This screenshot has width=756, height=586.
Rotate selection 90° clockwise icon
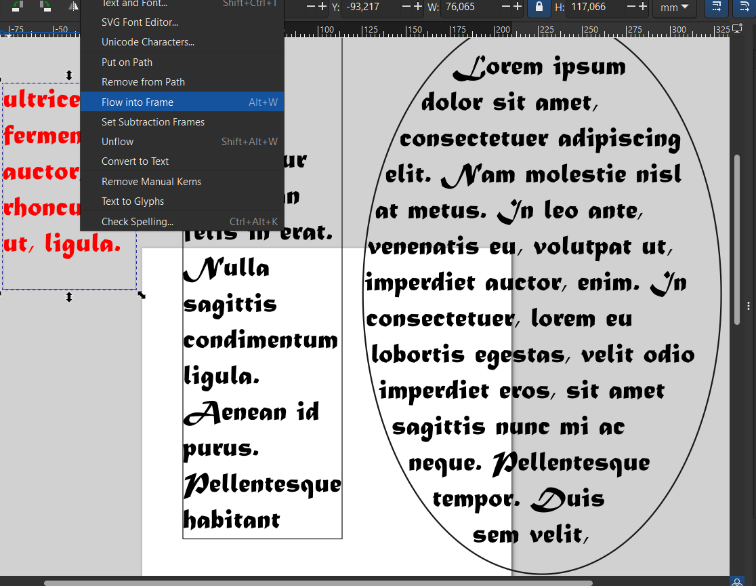click(46, 6)
